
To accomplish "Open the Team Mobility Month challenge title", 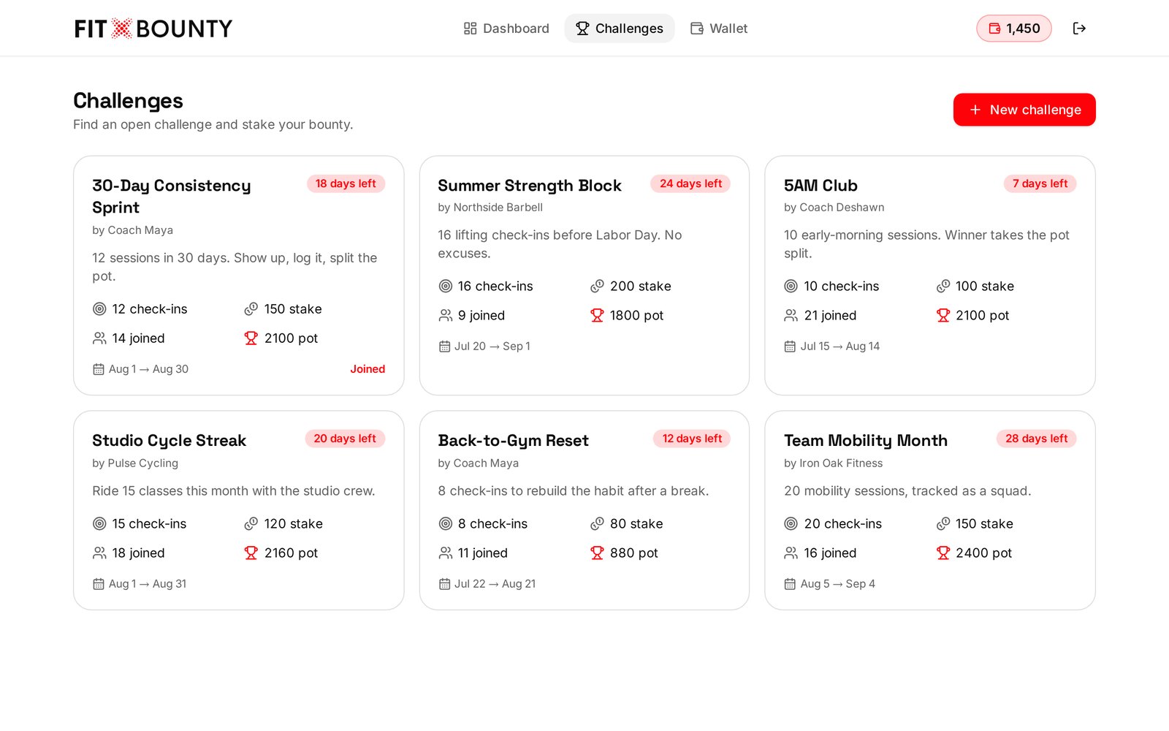I will pyautogui.click(x=866, y=441).
